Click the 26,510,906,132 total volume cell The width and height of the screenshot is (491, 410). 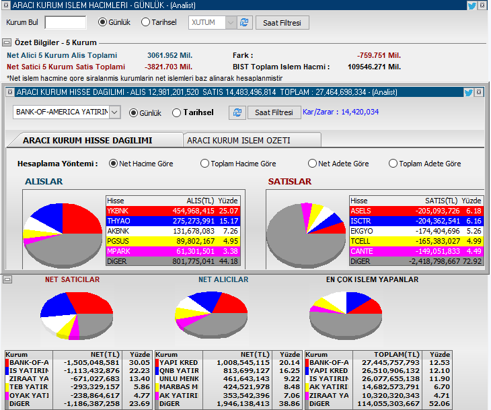387,370
